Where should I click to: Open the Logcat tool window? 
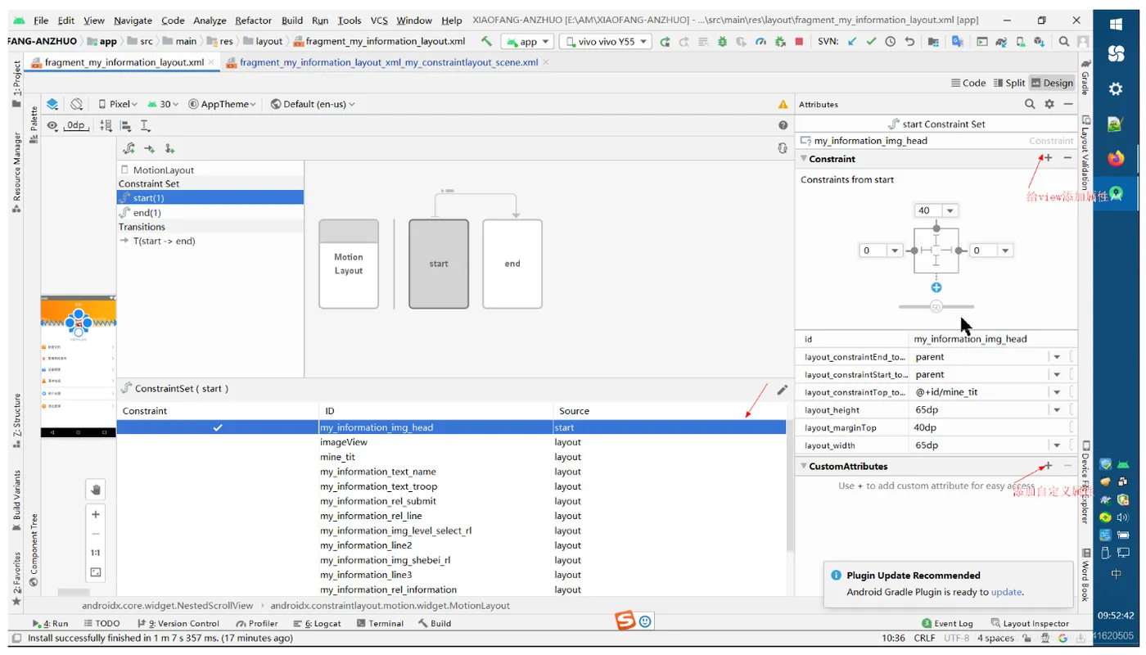point(318,623)
